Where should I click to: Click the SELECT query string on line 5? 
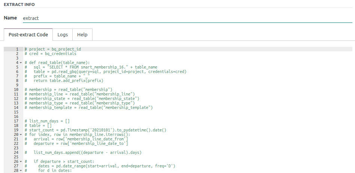point(90,67)
